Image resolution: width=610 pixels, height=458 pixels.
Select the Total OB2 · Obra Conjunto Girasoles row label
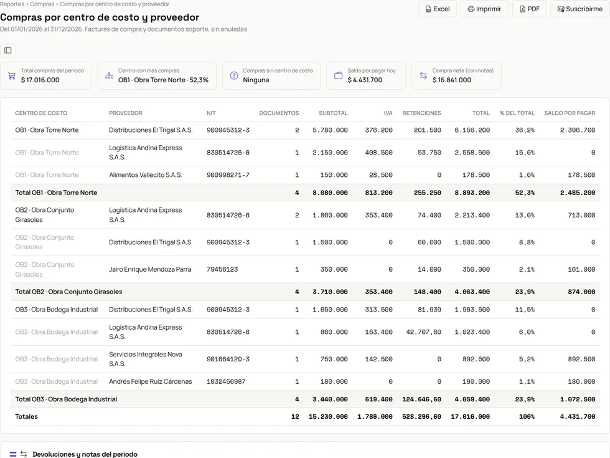(x=68, y=292)
